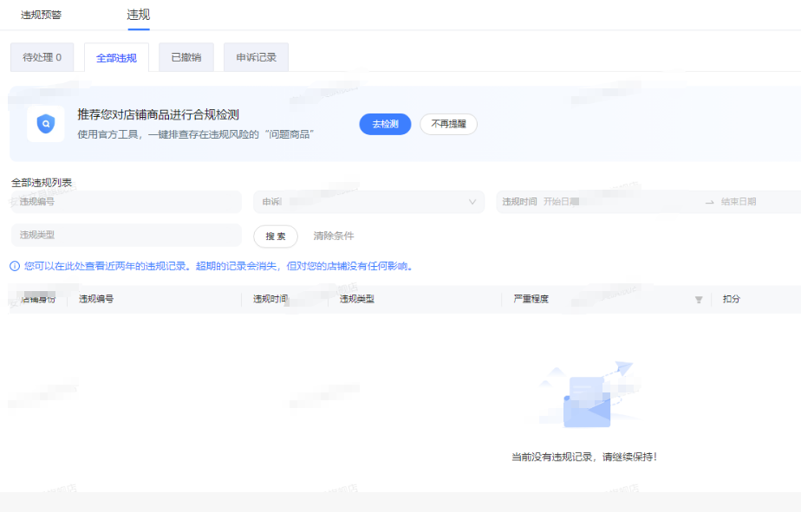Image resolution: width=801 pixels, height=512 pixels.
Task: Open the 申诉记录 tab
Action: click(x=256, y=58)
